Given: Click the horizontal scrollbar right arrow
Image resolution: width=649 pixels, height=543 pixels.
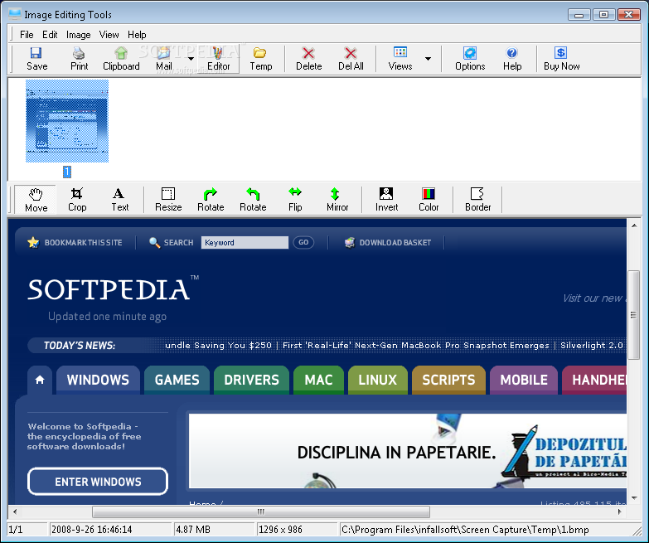Looking at the screenshot, I should [x=620, y=512].
